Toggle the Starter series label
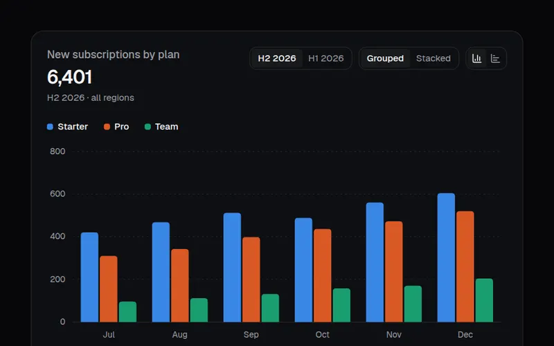This screenshot has width=554, height=346. coord(73,127)
